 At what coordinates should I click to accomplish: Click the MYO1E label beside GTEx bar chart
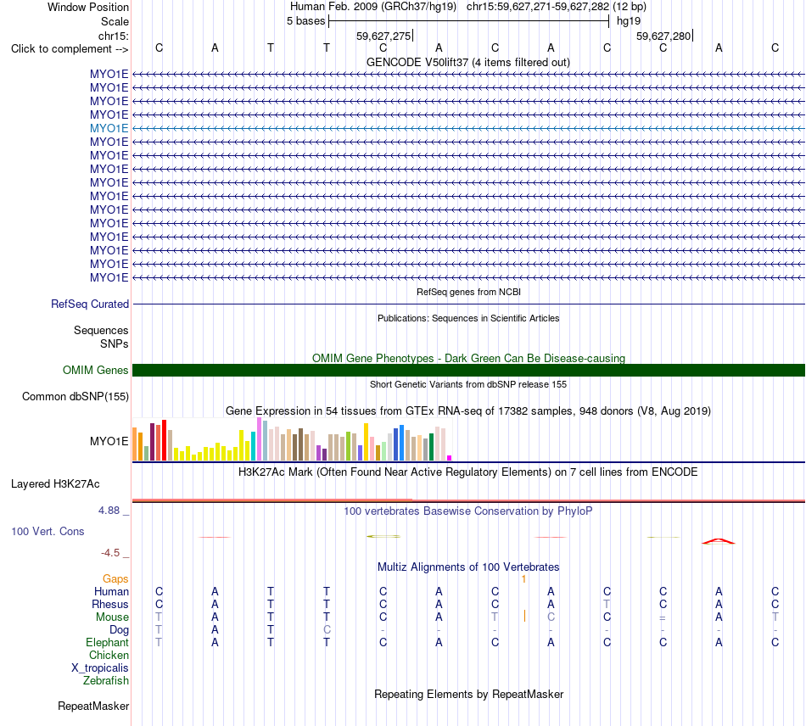[x=109, y=441]
